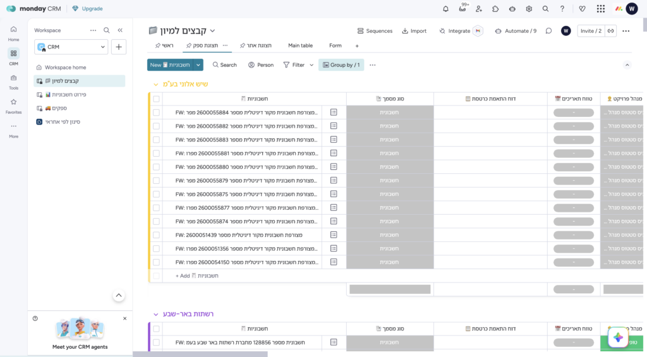Open the AI sparkle assistant button
Viewport: 647px width, 357px height.
pos(618,337)
